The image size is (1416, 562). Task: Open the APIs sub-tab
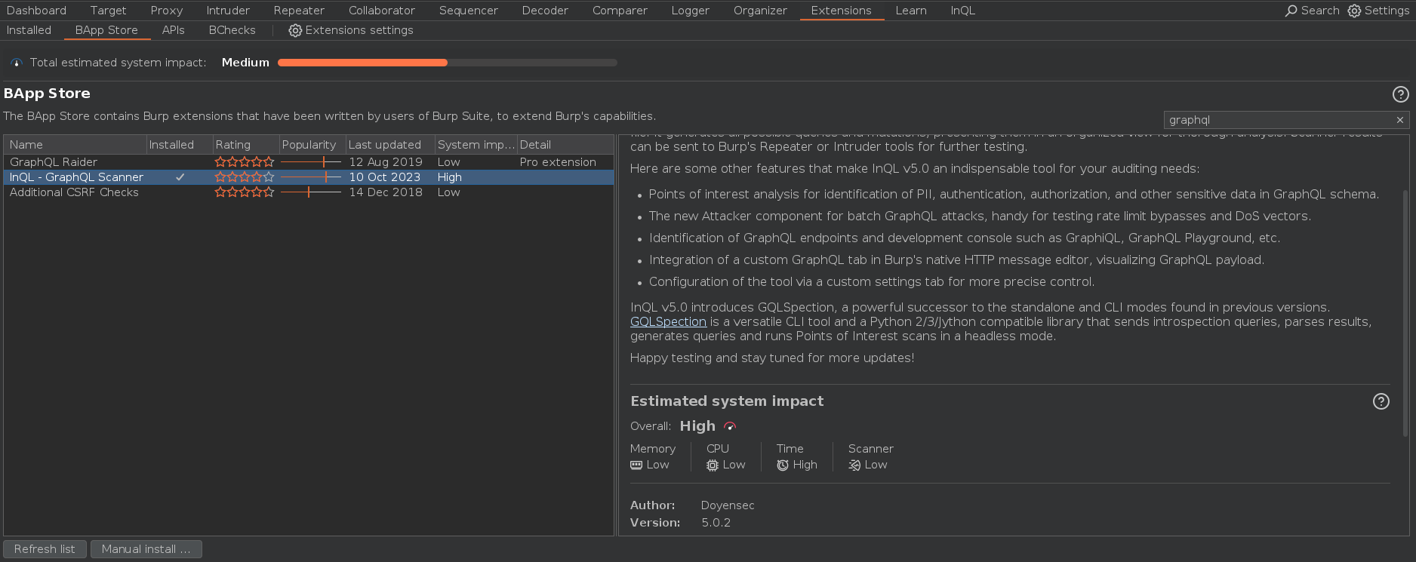[x=173, y=30]
